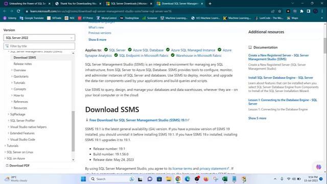
Task: Bookmark this page with the star icon
Action: [279, 11]
